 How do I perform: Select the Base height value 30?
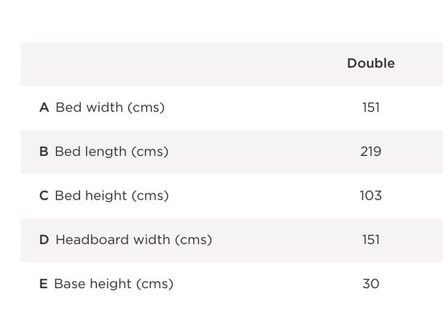tap(370, 284)
